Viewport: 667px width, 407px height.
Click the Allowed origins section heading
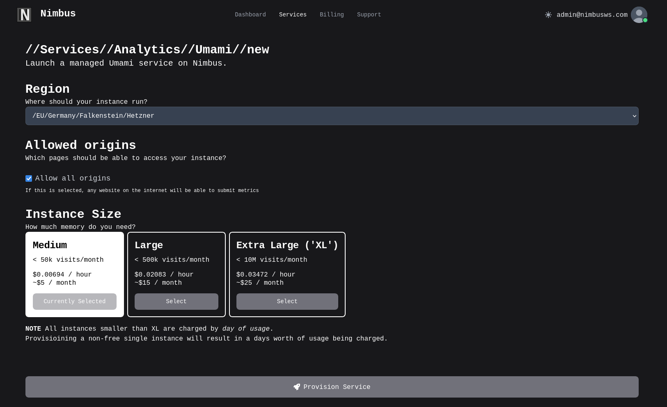(x=81, y=145)
